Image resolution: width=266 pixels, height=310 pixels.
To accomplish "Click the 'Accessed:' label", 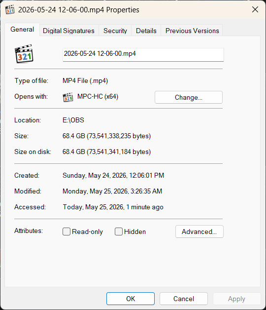I will [30, 207].
